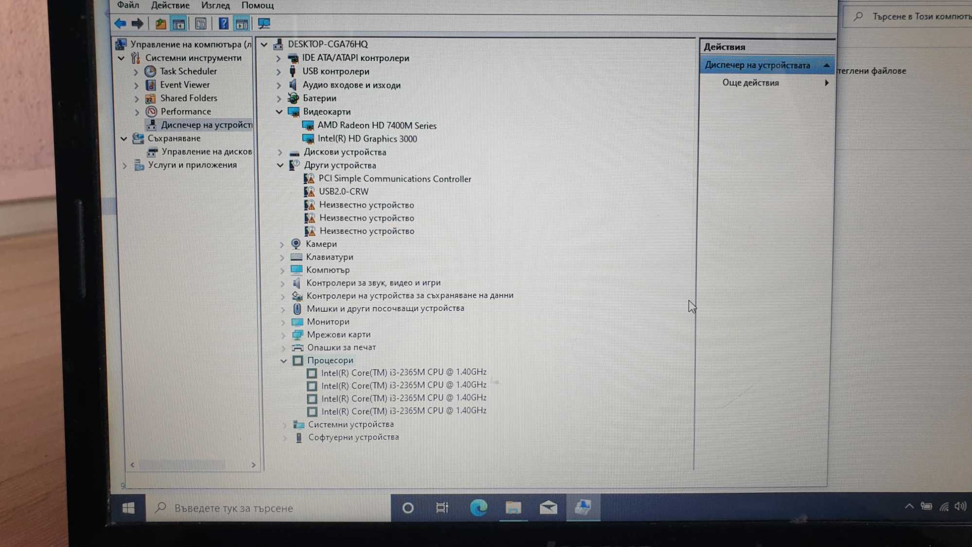Select Performance icon in tree
The width and height of the screenshot is (972, 547).
click(x=151, y=112)
